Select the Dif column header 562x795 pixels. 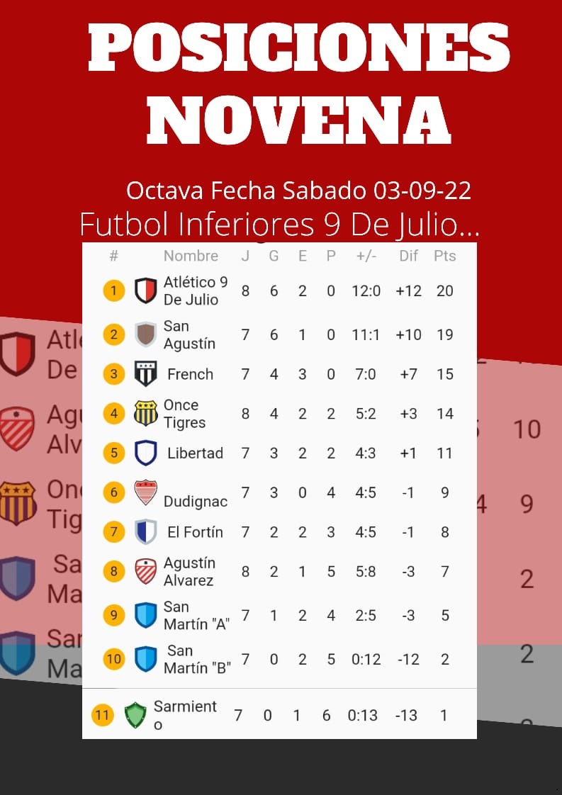pos(408,256)
